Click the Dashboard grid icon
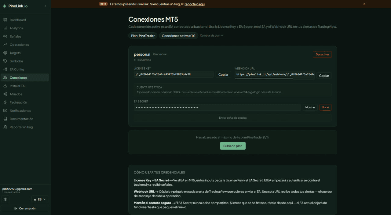 click(x=5, y=20)
